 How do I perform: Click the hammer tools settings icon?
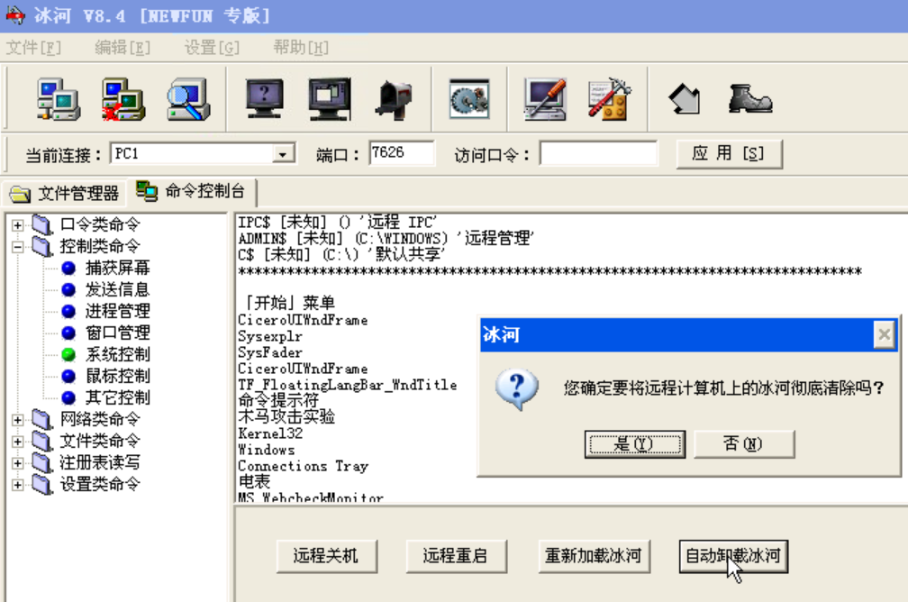click(x=609, y=100)
